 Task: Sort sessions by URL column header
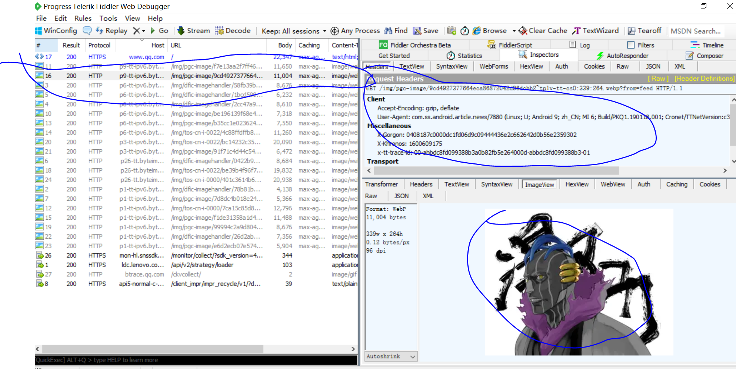[217, 45]
